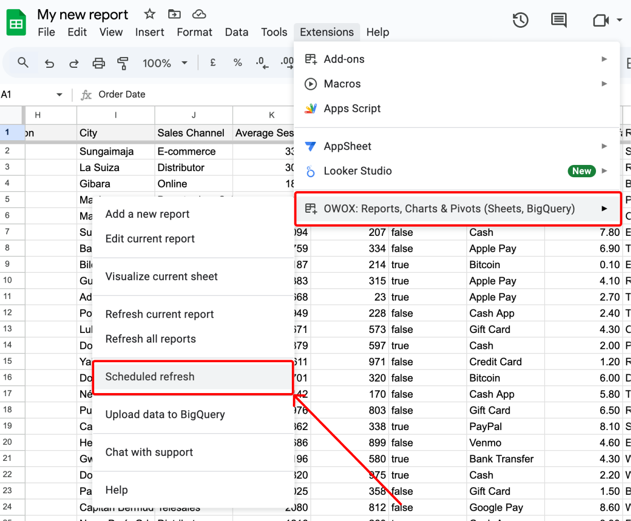Image resolution: width=631 pixels, height=521 pixels.
Task: Open the Edit menu
Action: 77,32
